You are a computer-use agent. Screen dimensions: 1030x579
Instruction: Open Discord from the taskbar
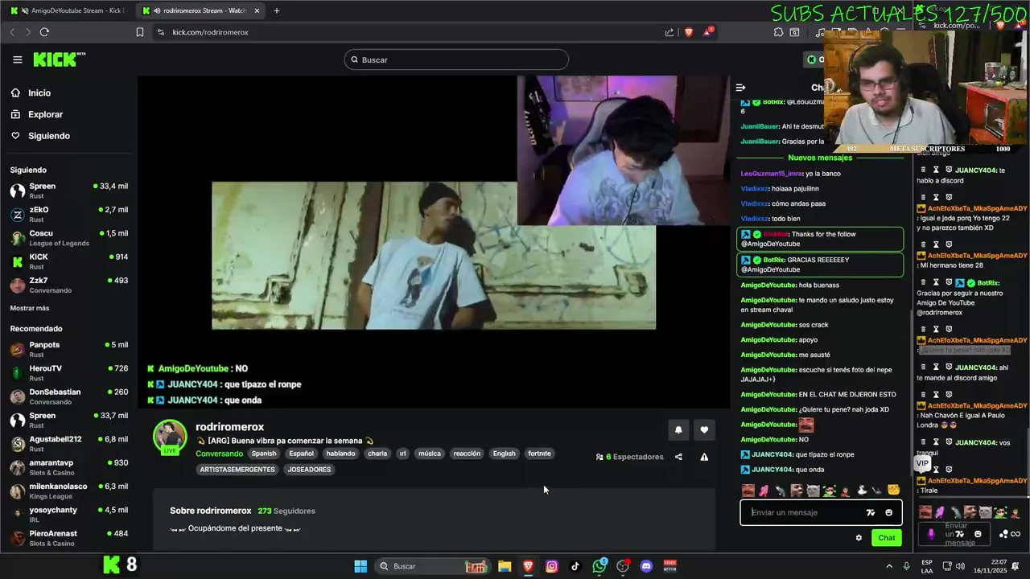coord(646,566)
